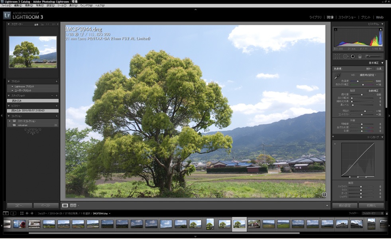Click the Loupe view icon below the image
The image size is (391, 239).
65,204
